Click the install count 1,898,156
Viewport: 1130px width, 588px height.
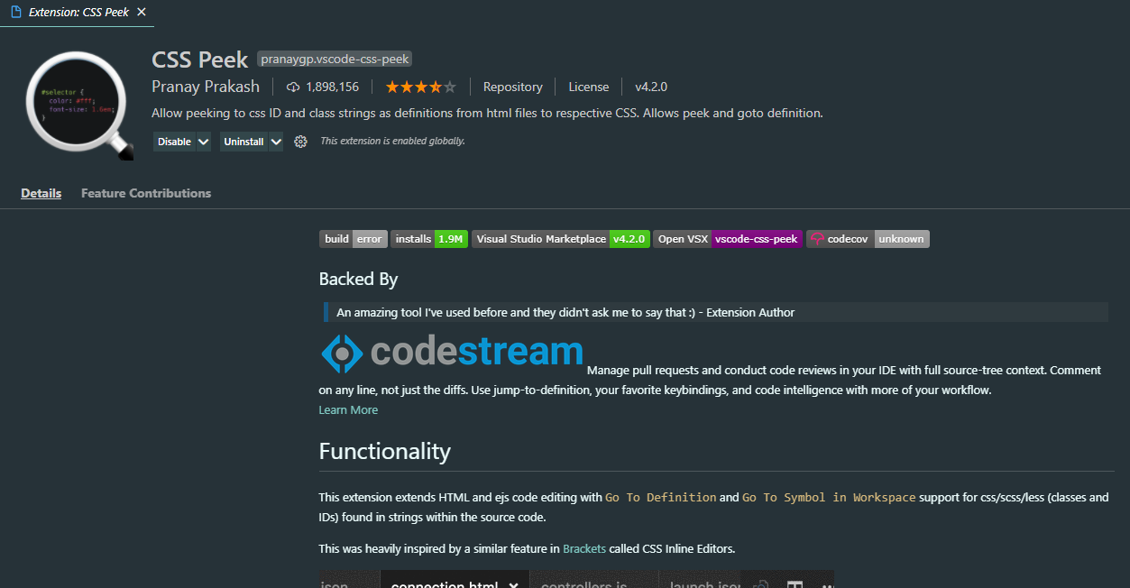[332, 87]
